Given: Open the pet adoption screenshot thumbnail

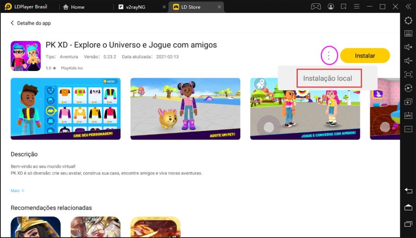Looking at the screenshot, I should [x=185, y=109].
